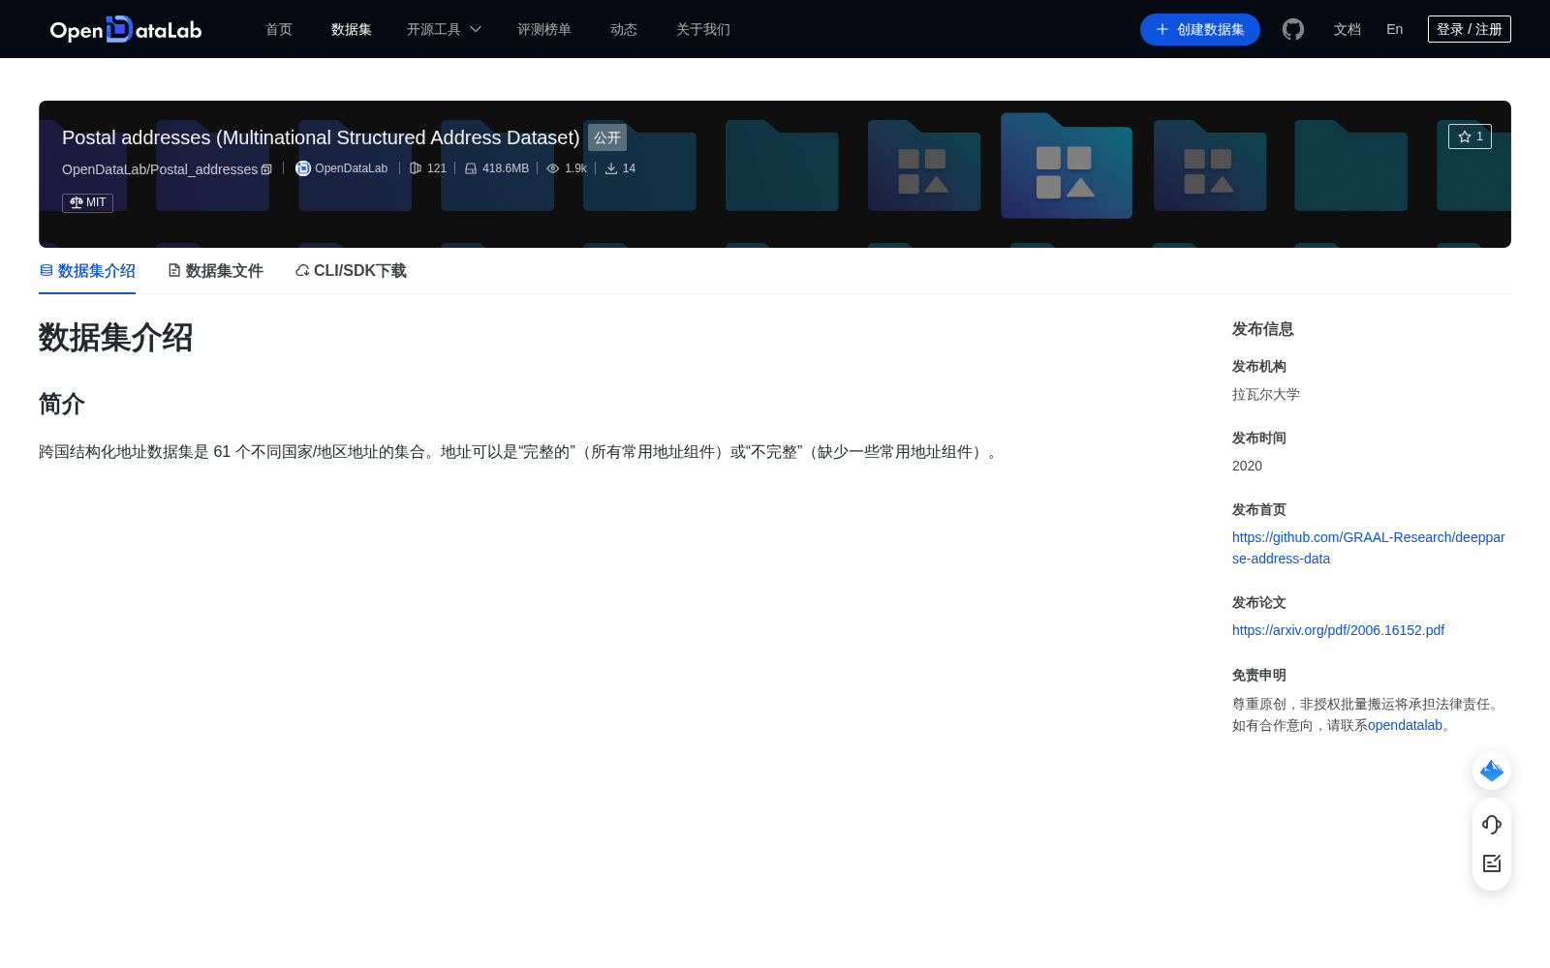Image resolution: width=1550 pixels, height=968 pixels.
Task: Open customer support headset icon
Action: (x=1492, y=824)
